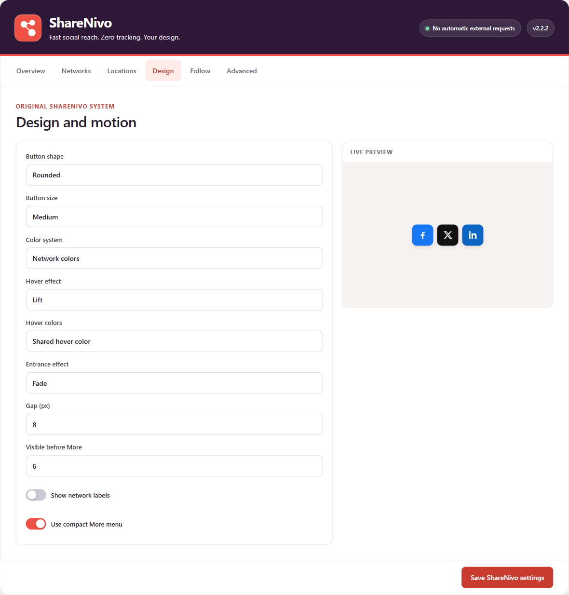This screenshot has width=569, height=595.
Task: Click the Color system field label
Action: pos(44,240)
